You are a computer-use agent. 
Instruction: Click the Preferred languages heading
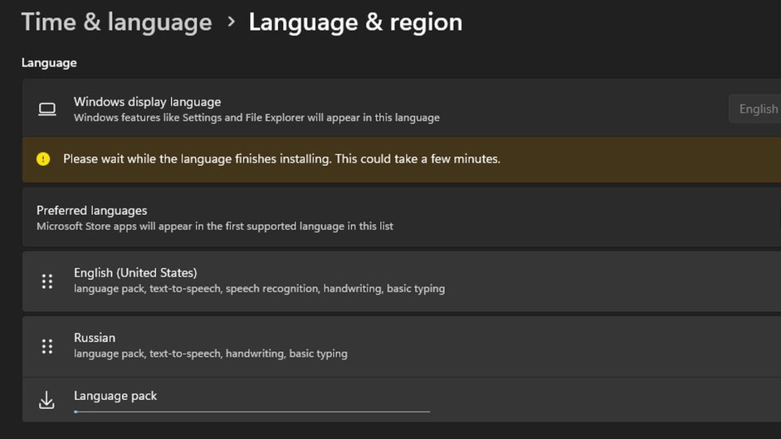click(92, 210)
